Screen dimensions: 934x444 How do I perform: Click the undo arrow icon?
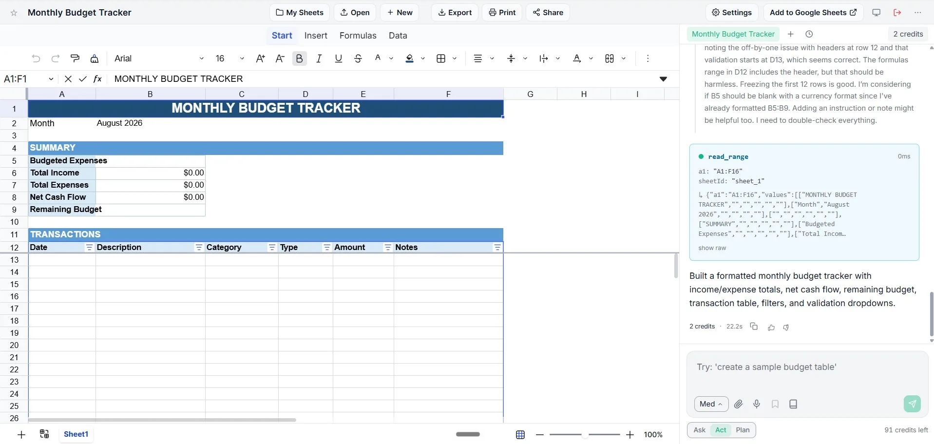[x=36, y=58]
